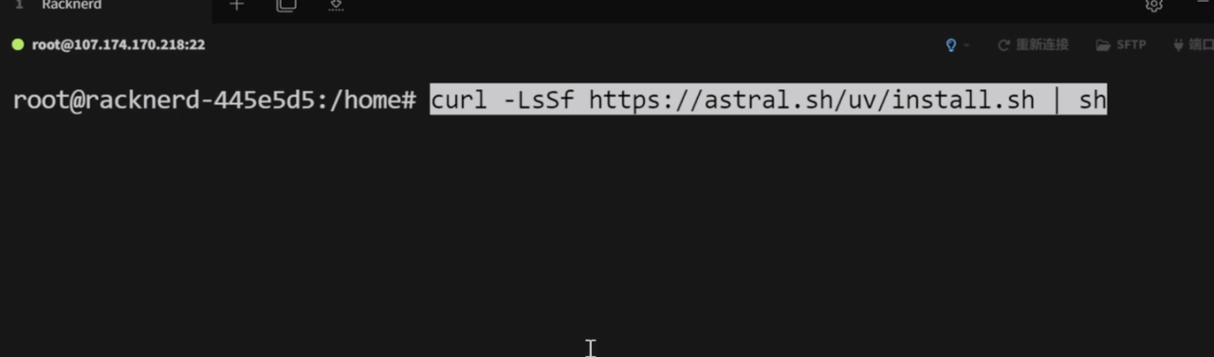Viewport: 1214px width, 357px height.
Task: Open a new tab with the plus icon
Action: [236, 5]
